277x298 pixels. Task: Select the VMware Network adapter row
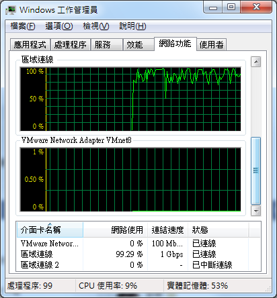(138, 243)
